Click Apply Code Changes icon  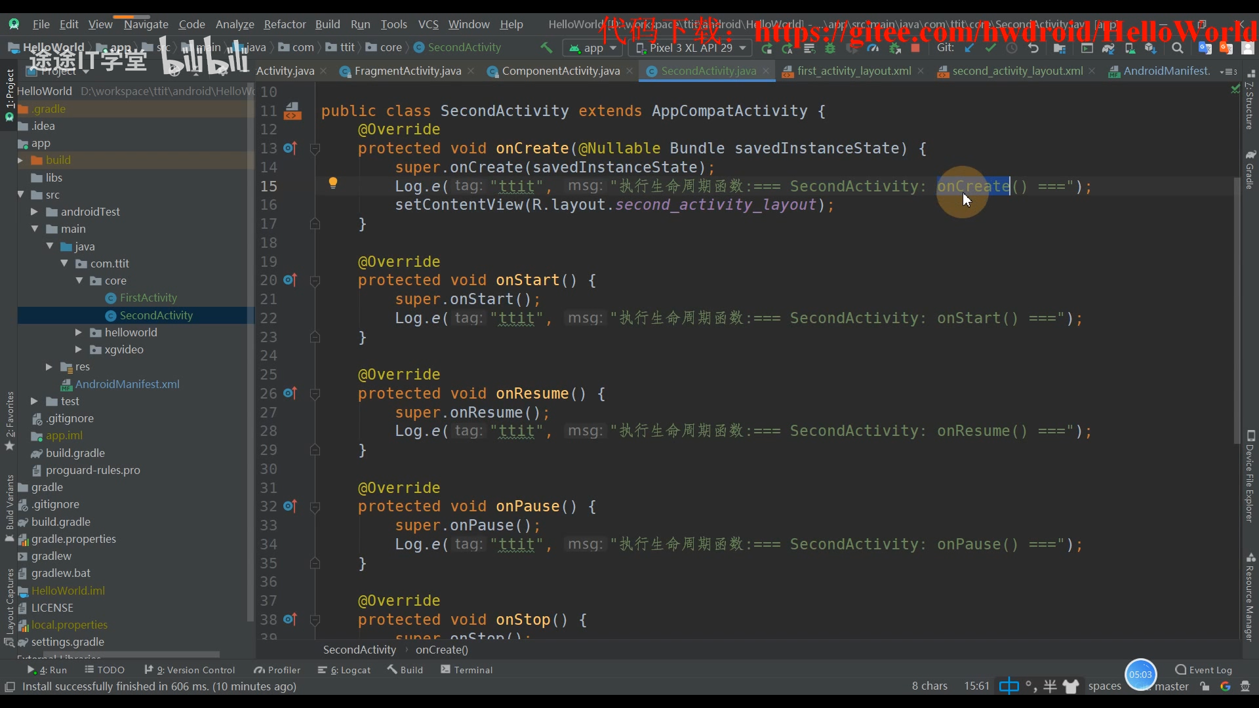(x=809, y=48)
